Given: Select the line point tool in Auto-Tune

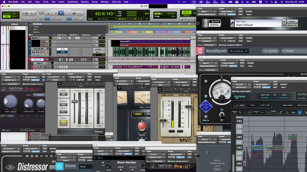Looking at the screenshot, I should pyautogui.click(x=281, y=113).
